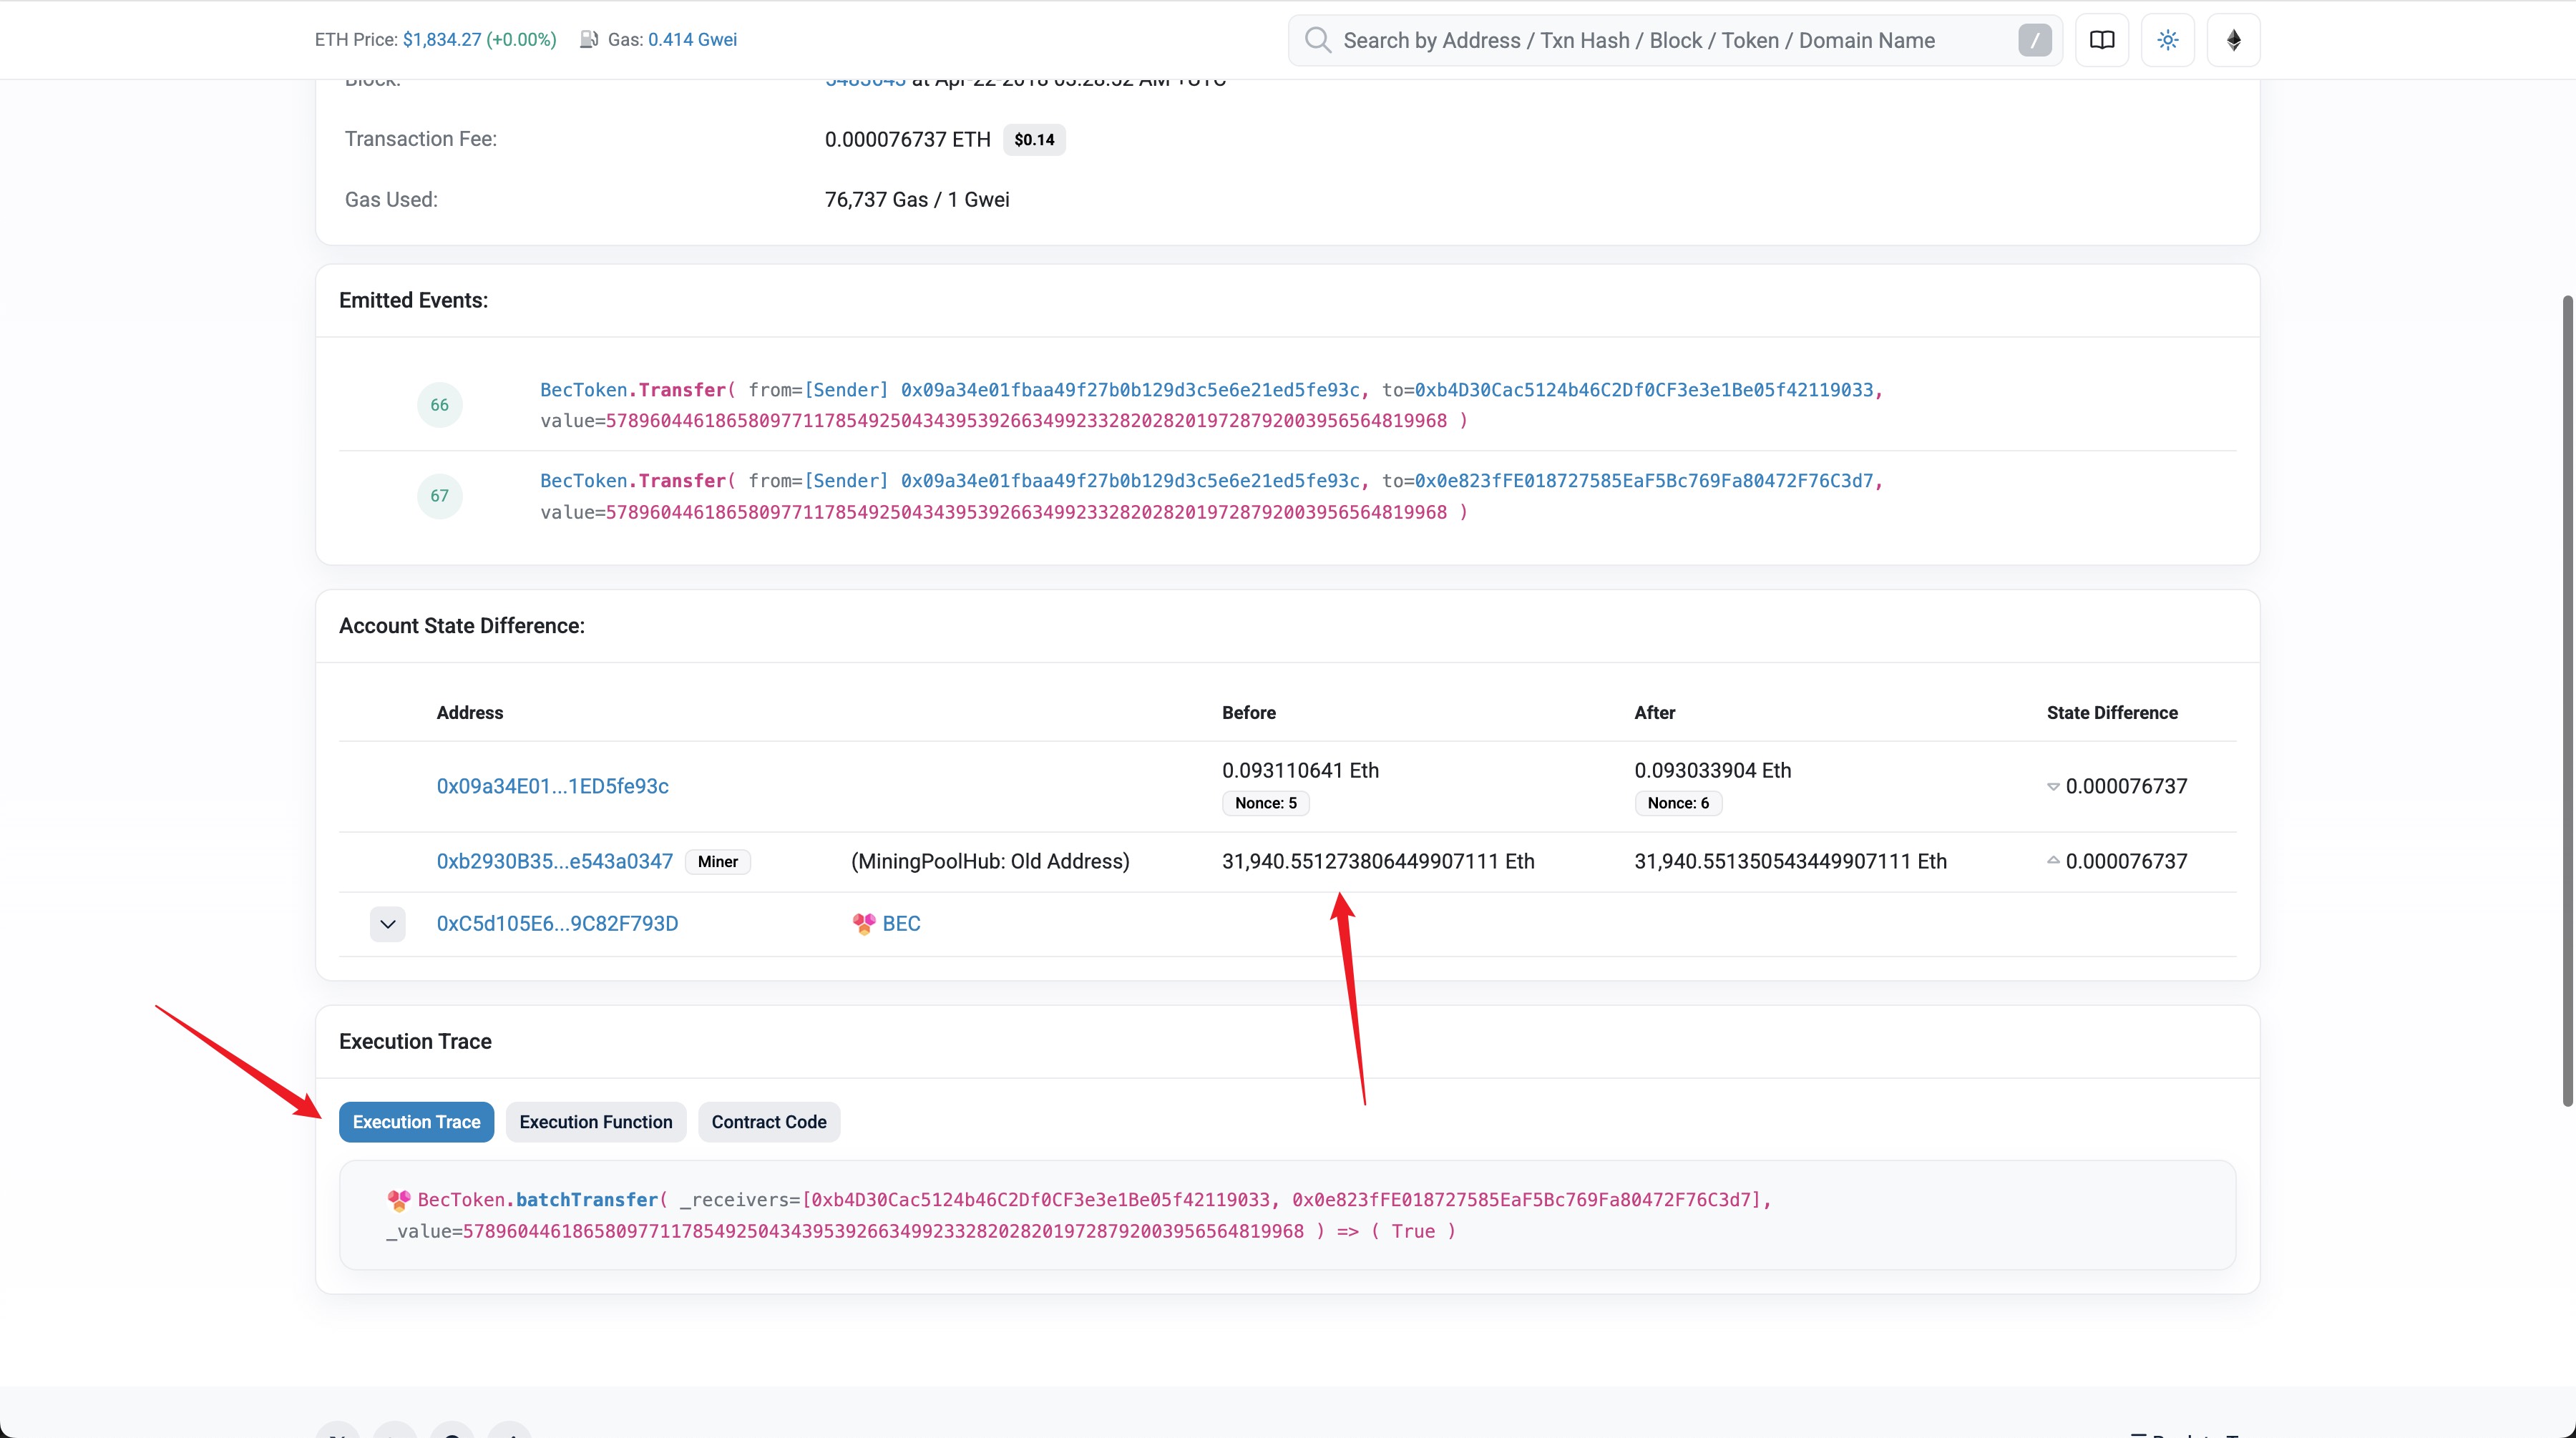
Task: Open the BEC token link
Action: click(x=901, y=924)
